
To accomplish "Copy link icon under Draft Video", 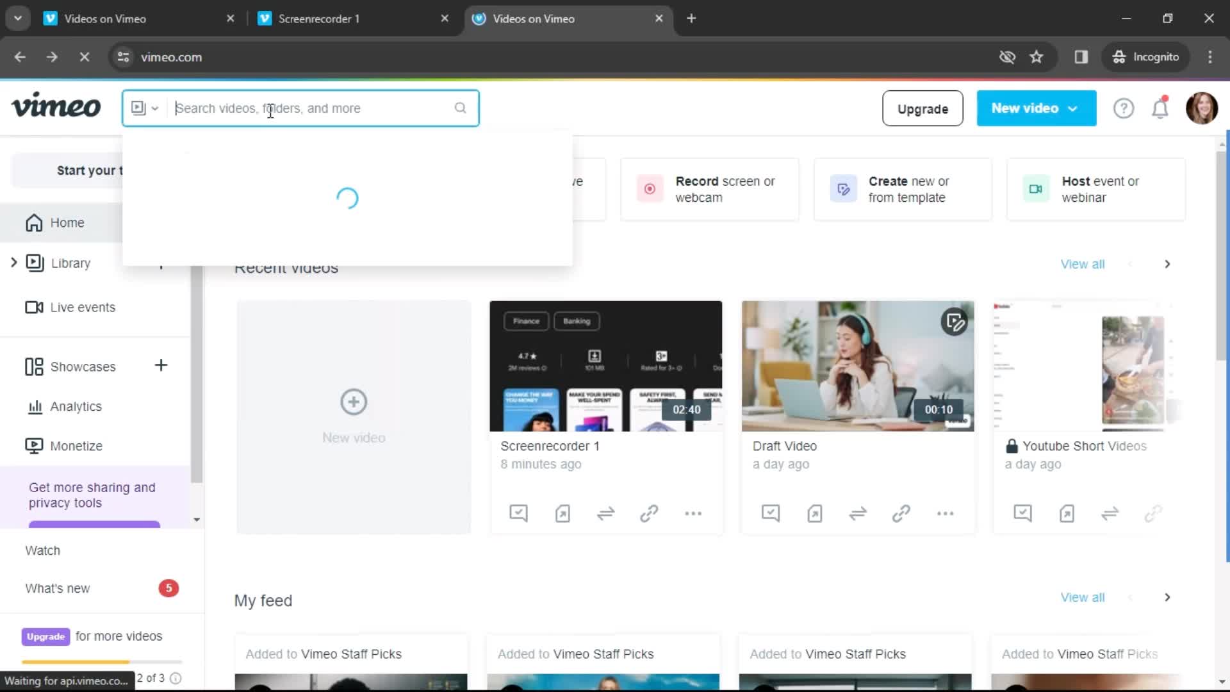I will click(901, 513).
